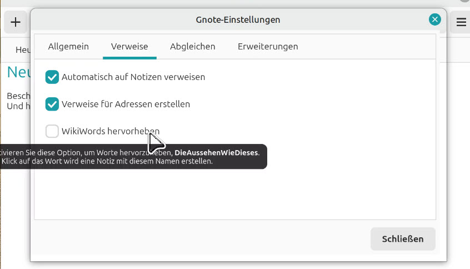Open the Abgleichen tab
Image resolution: width=470 pixels, height=269 pixels.
point(192,47)
